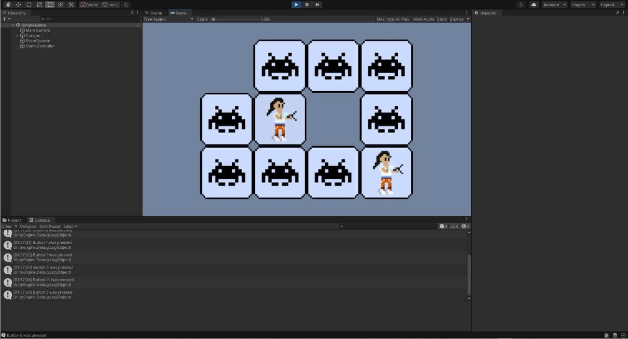The width and height of the screenshot is (628, 339).
Task: Open the Game view options menu
Action: point(467,13)
